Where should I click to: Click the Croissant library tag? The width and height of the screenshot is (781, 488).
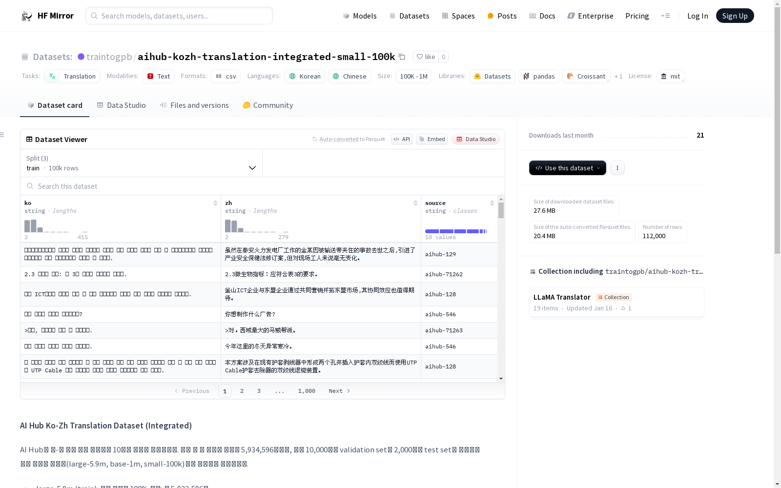(586, 76)
